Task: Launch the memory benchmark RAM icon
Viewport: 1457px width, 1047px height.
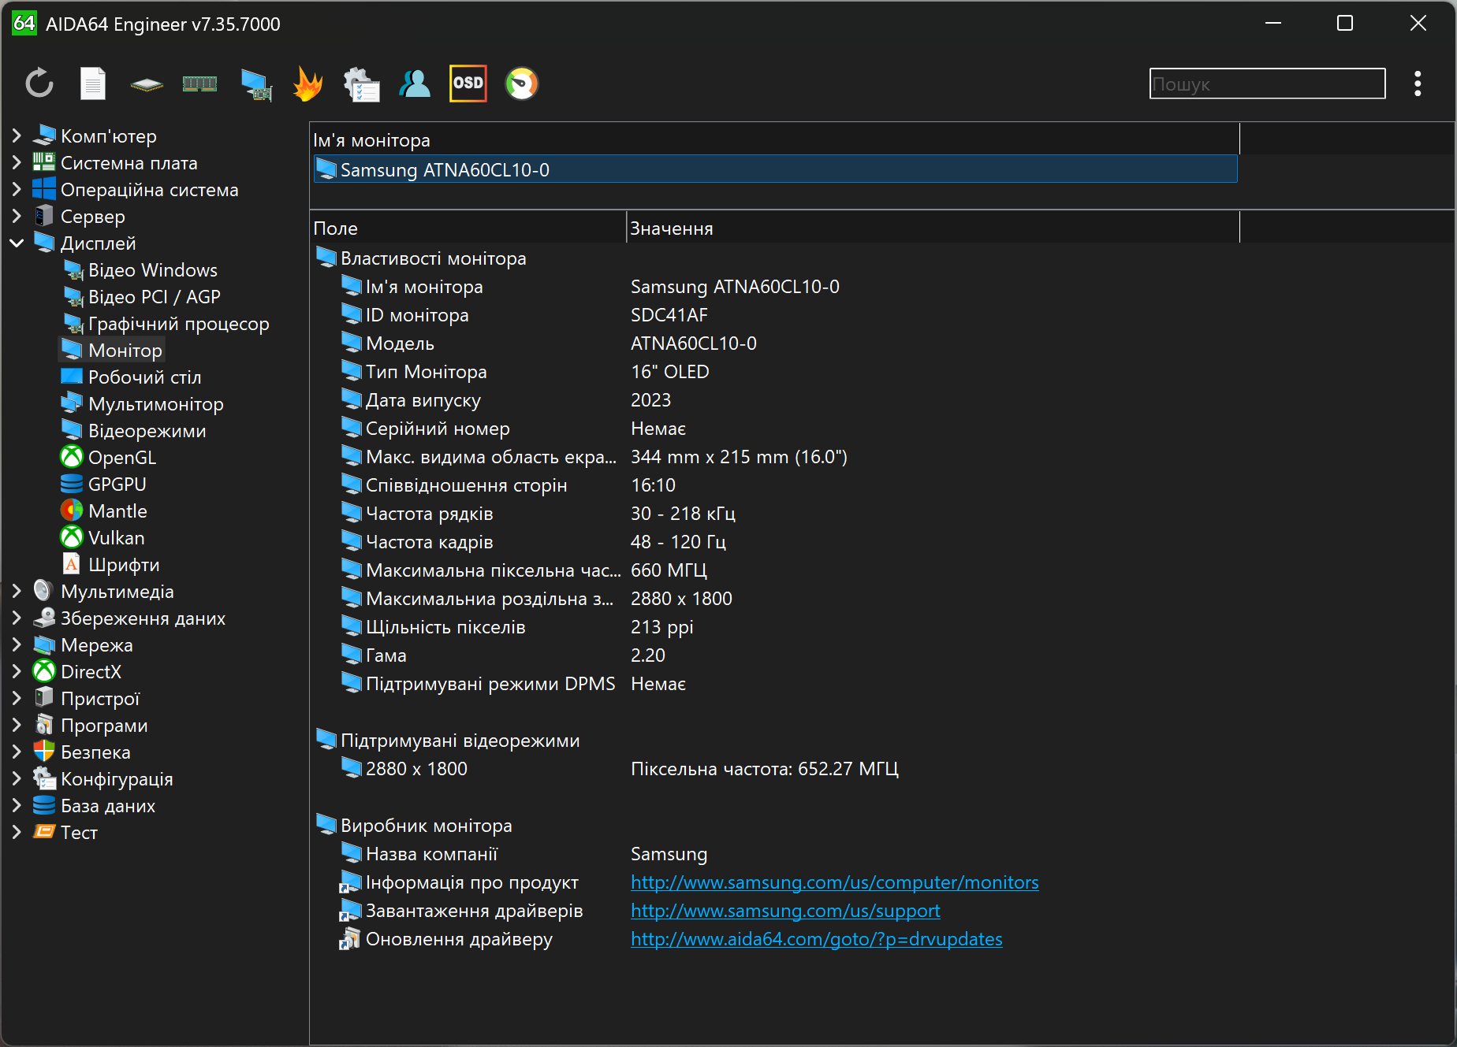Action: (199, 84)
